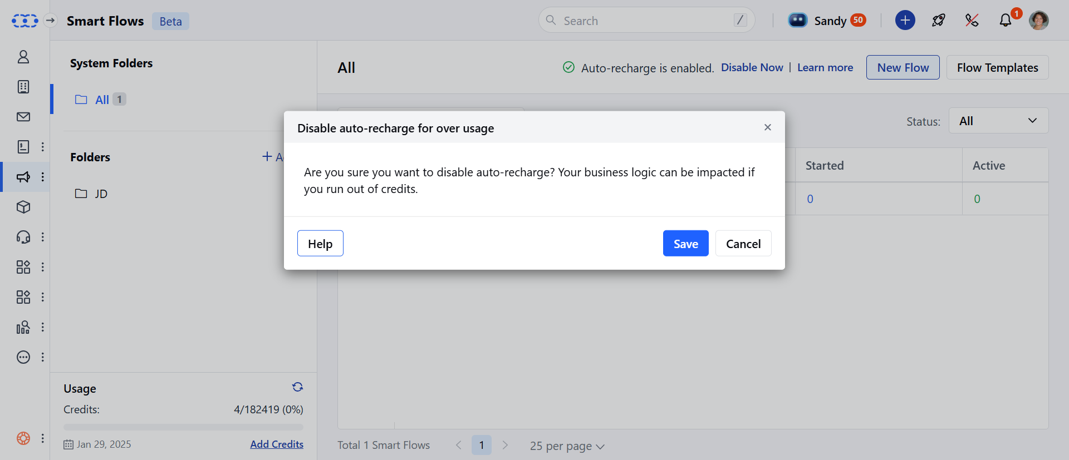Open the JD folder
This screenshot has width=1069, height=460.
click(x=101, y=194)
